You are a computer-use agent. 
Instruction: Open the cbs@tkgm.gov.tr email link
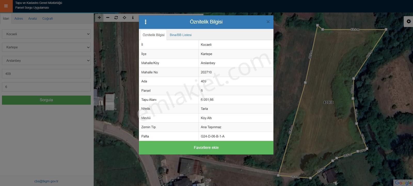tap(46, 181)
